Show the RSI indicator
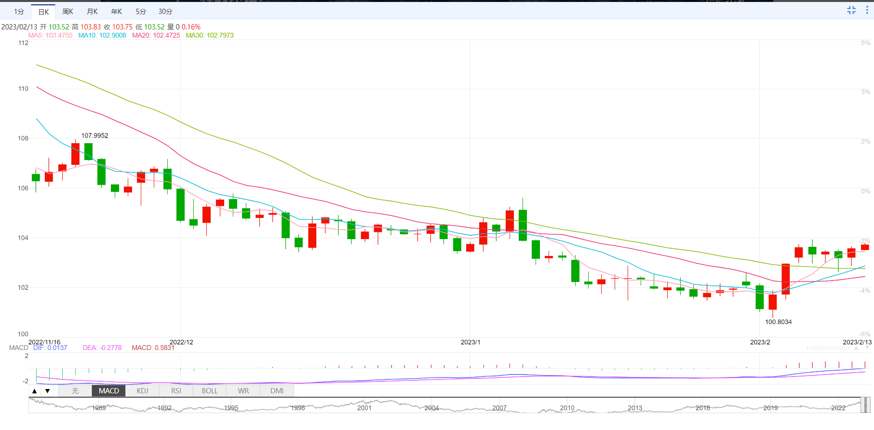874x430 pixels. [176, 391]
